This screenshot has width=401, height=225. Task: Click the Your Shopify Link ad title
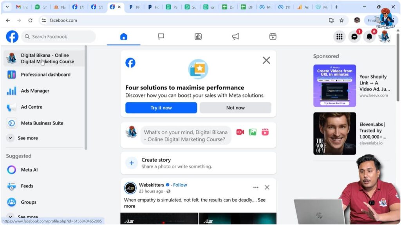tap(375, 83)
